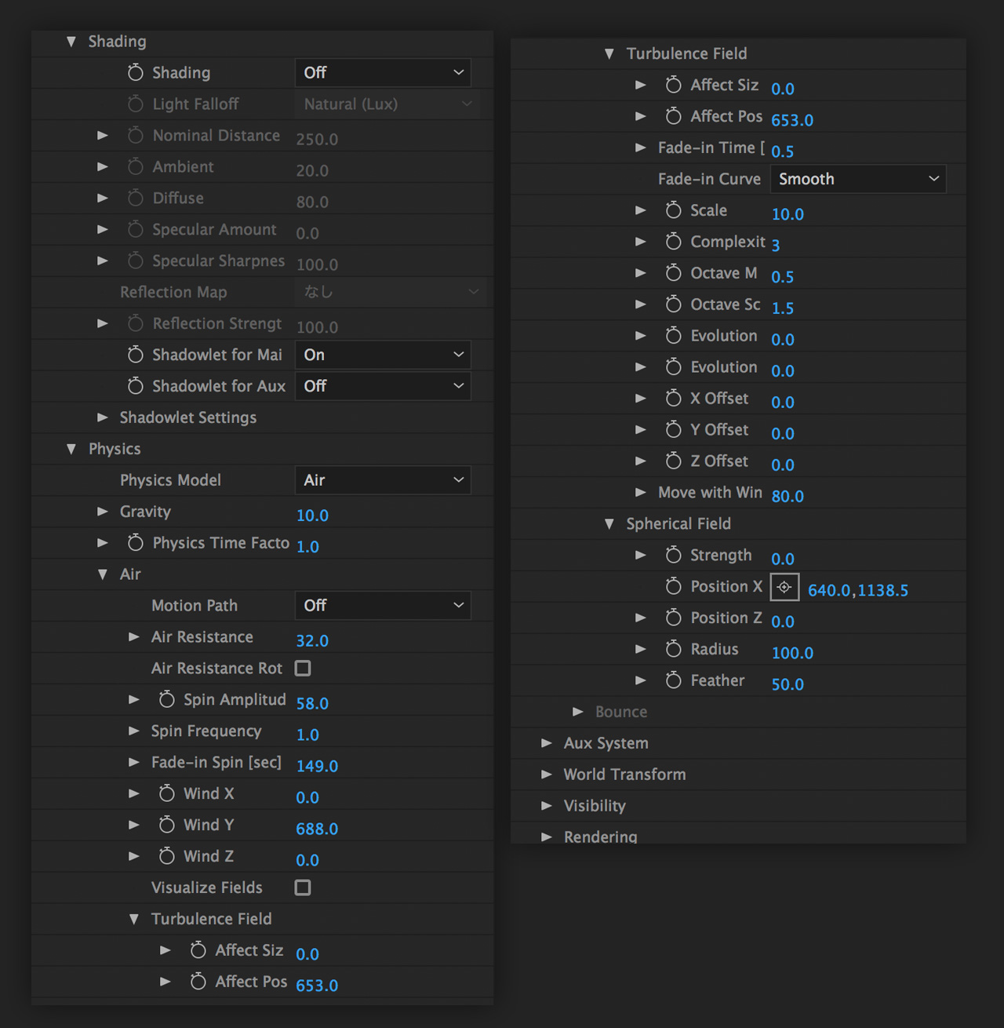Open the Fade-in Curve Smooth dropdown
This screenshot has width=1004, height=1028.
pyautogui.click(x=857, y=179)
